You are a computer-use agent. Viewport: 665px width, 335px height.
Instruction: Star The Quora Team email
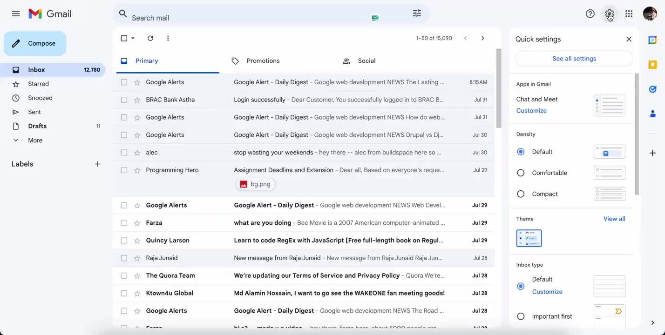coord(137,275)
